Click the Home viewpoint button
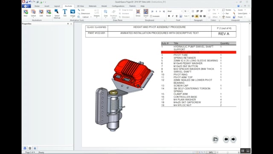This screenshot has width=273, height=154. (x=227, y=17)
